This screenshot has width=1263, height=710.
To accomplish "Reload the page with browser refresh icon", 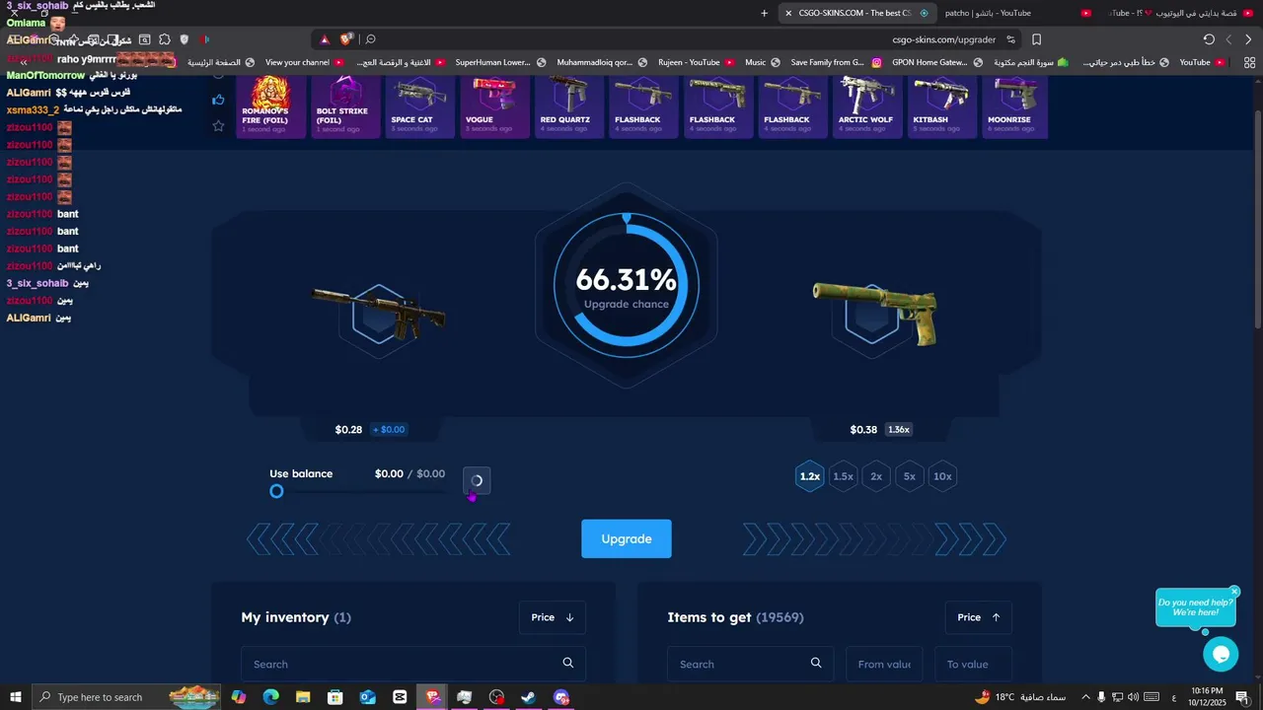I will click(1209, 39).
